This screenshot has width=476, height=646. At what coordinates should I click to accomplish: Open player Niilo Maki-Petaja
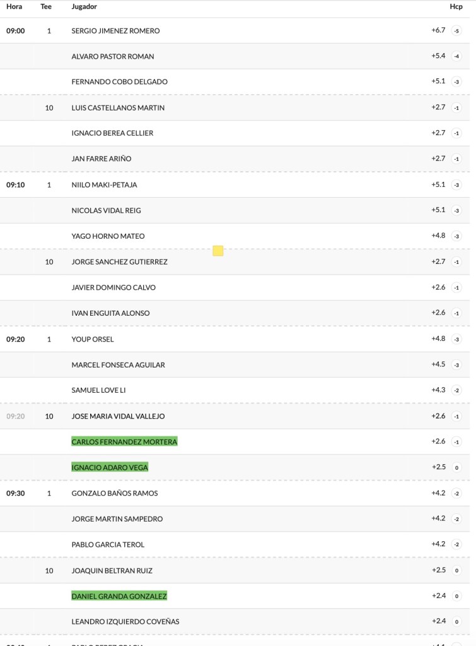104,185
